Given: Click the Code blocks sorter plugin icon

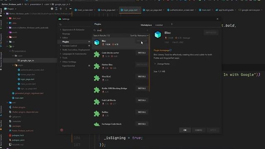Looking at the screenshot, I should (97, 54).
